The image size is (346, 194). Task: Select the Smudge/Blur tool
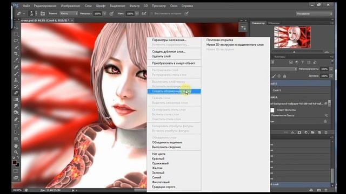click(x=16, y=106)
